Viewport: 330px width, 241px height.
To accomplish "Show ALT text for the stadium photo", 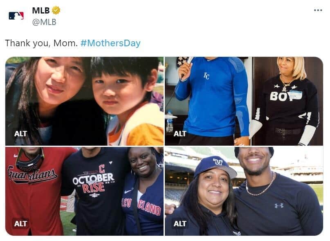I will pos(180,223).
